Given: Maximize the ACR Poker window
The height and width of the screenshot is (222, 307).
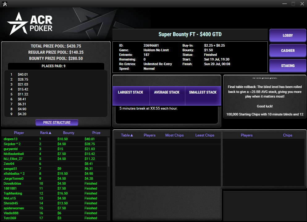Looking at the screenshot, I should click(x=293, y=4).
